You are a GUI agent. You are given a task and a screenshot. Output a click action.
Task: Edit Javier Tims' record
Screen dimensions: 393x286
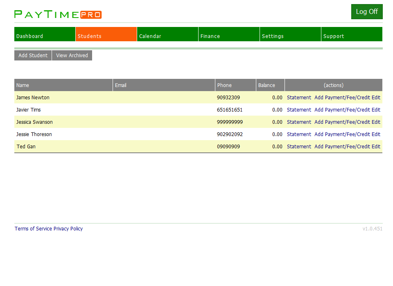[x=376, y=110]
